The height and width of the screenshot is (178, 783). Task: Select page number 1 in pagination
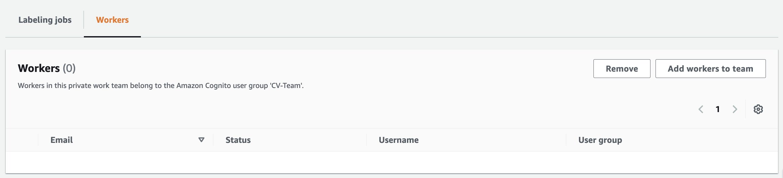[x=718, y=109]
